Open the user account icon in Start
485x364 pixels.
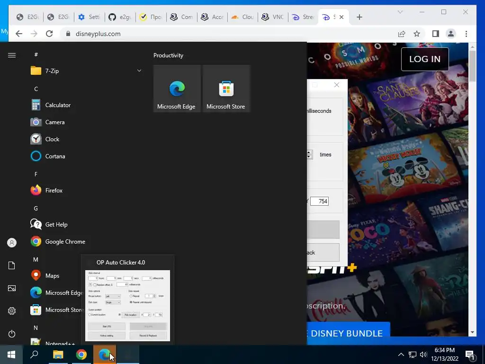[12, 243]
